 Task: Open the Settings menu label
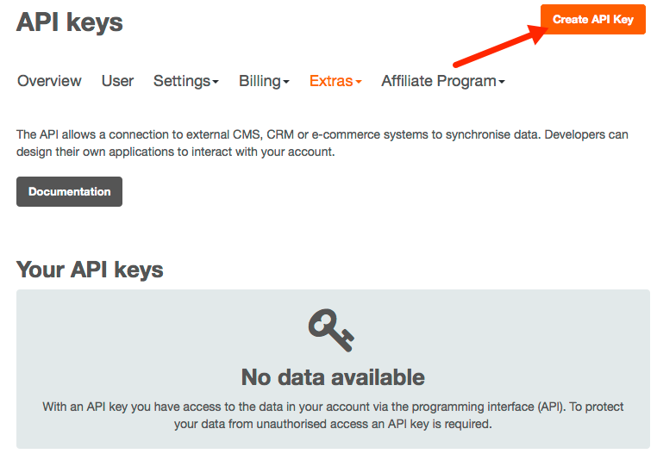pos(182,81)
